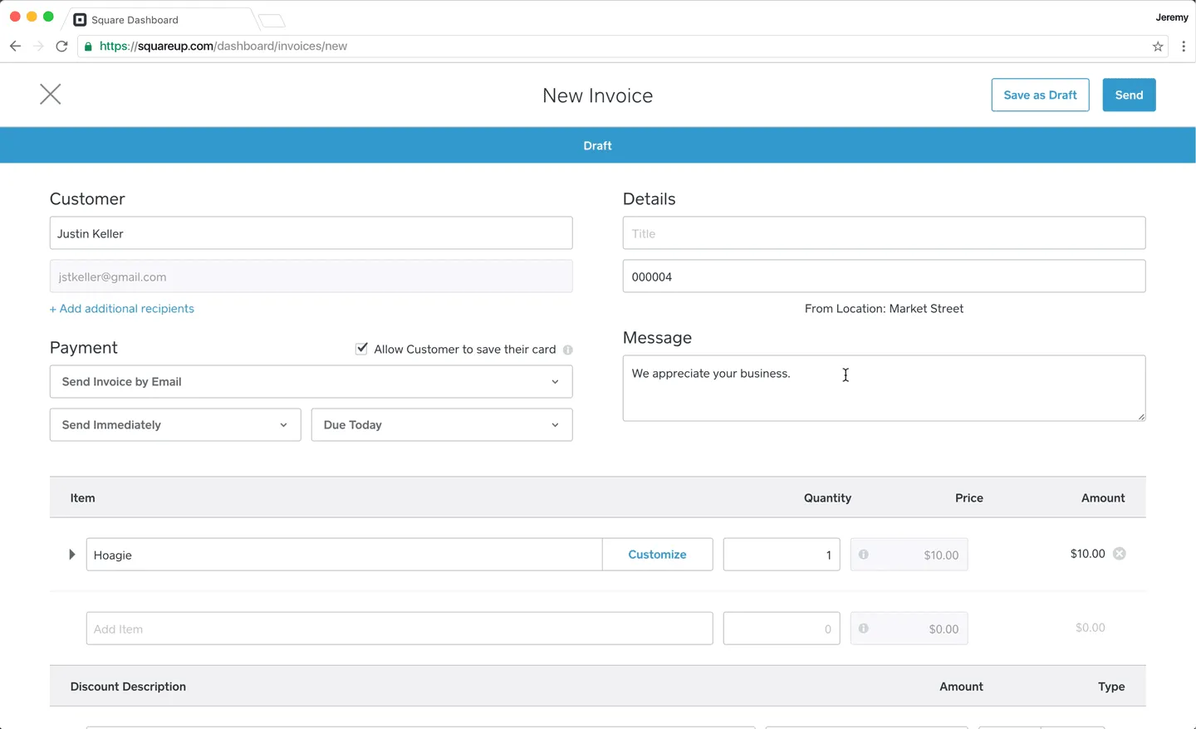Click the Message text area
The width and height of the screenshot is (1196, 729).
pyautogui.click(x=884, y=389)
